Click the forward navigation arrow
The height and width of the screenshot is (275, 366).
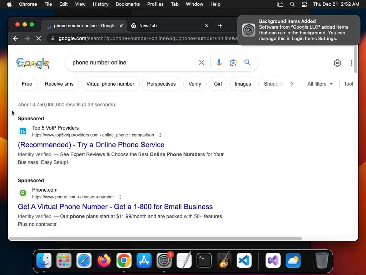(27, 38)
